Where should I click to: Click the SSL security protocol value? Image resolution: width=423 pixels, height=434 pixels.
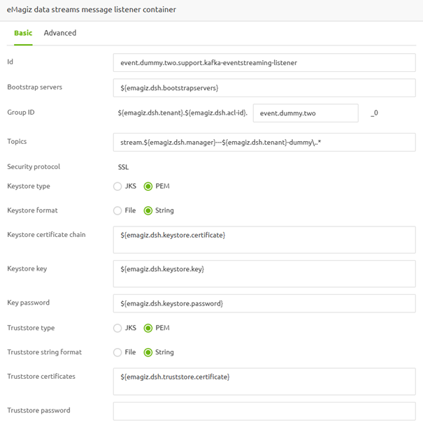click(123, 167)
